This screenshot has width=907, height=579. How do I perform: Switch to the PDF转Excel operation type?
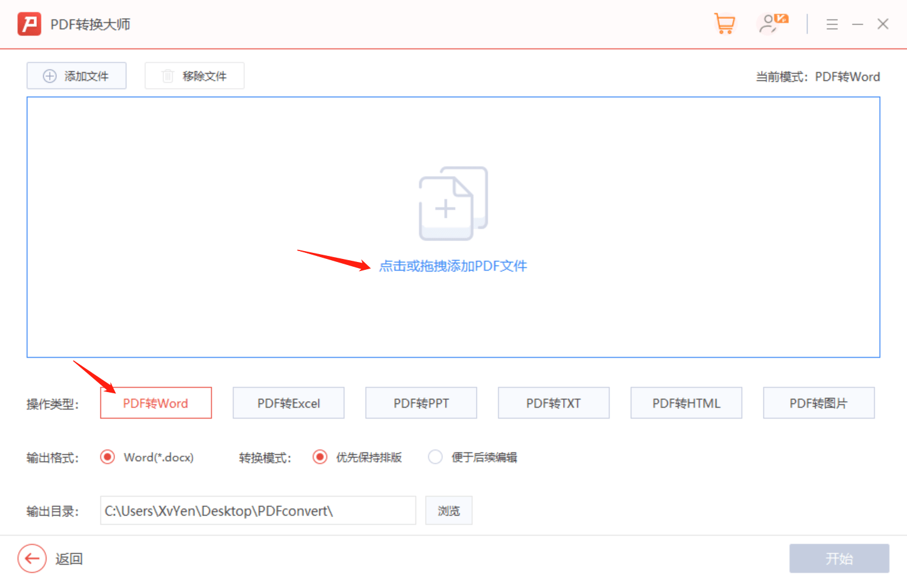[289, 403]
